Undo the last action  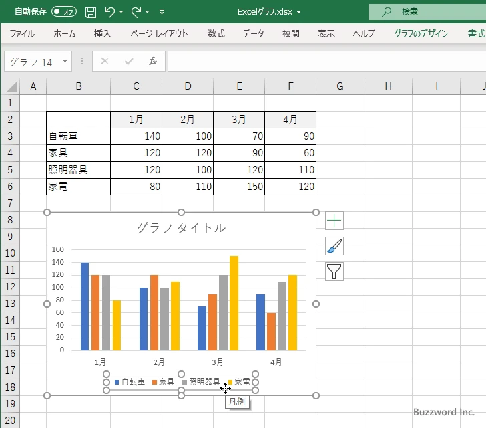(109, 12)
